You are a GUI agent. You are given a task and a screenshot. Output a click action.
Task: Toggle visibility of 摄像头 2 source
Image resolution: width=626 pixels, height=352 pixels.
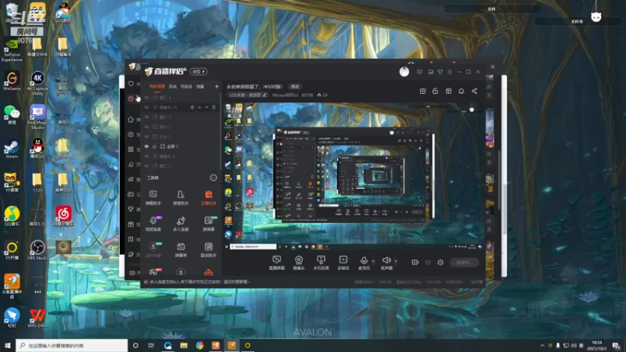click(x=147, y=156)
